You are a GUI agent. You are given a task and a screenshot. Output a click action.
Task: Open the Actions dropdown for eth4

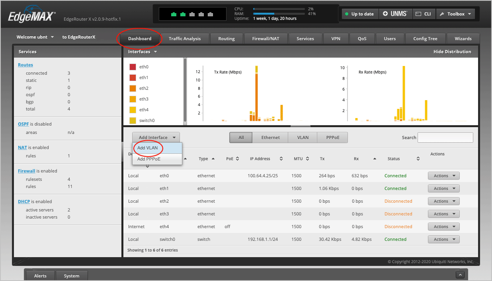point(443,227)
